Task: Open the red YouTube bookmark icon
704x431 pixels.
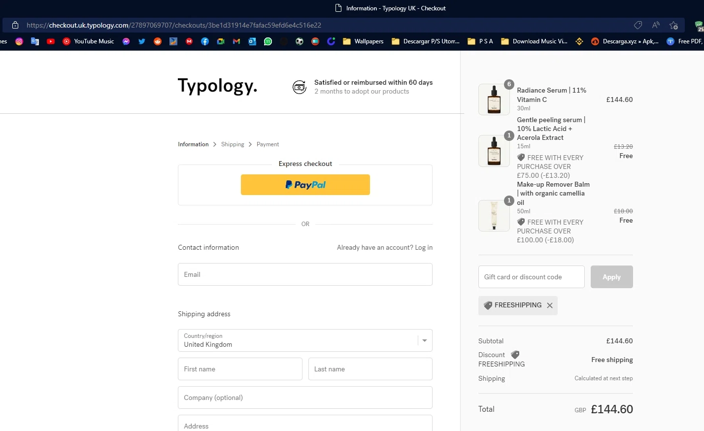Action: pyautogui.click(x=51, y=41)
